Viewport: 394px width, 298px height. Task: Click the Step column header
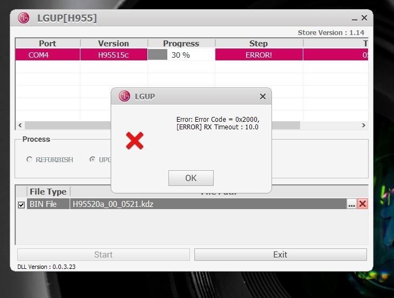259,44
